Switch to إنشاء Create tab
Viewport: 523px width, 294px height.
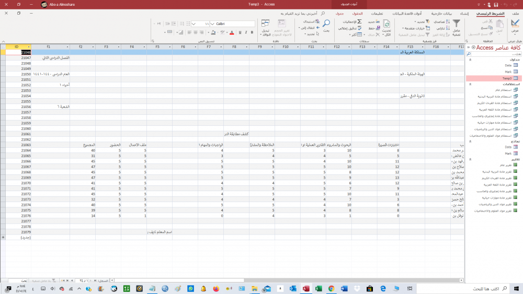(x=464, y=14)
